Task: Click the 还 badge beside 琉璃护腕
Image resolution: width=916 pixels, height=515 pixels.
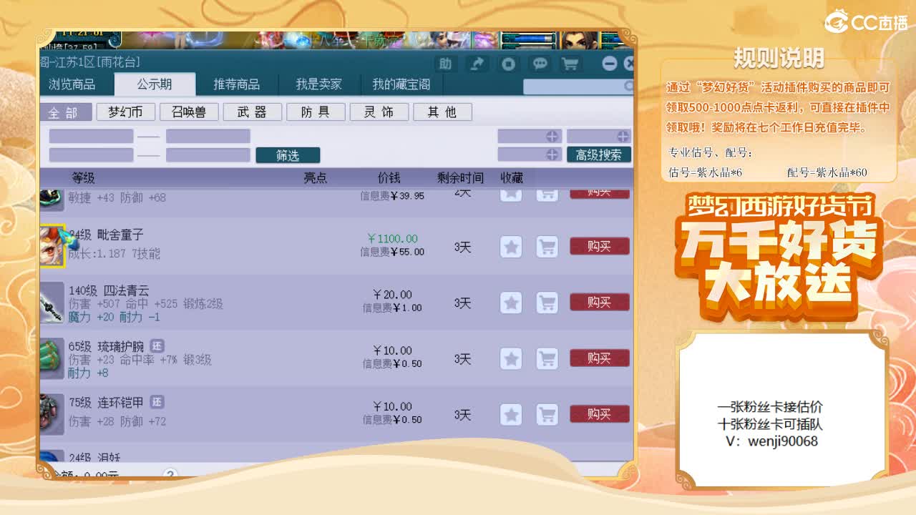Action: tap(157, 346)
